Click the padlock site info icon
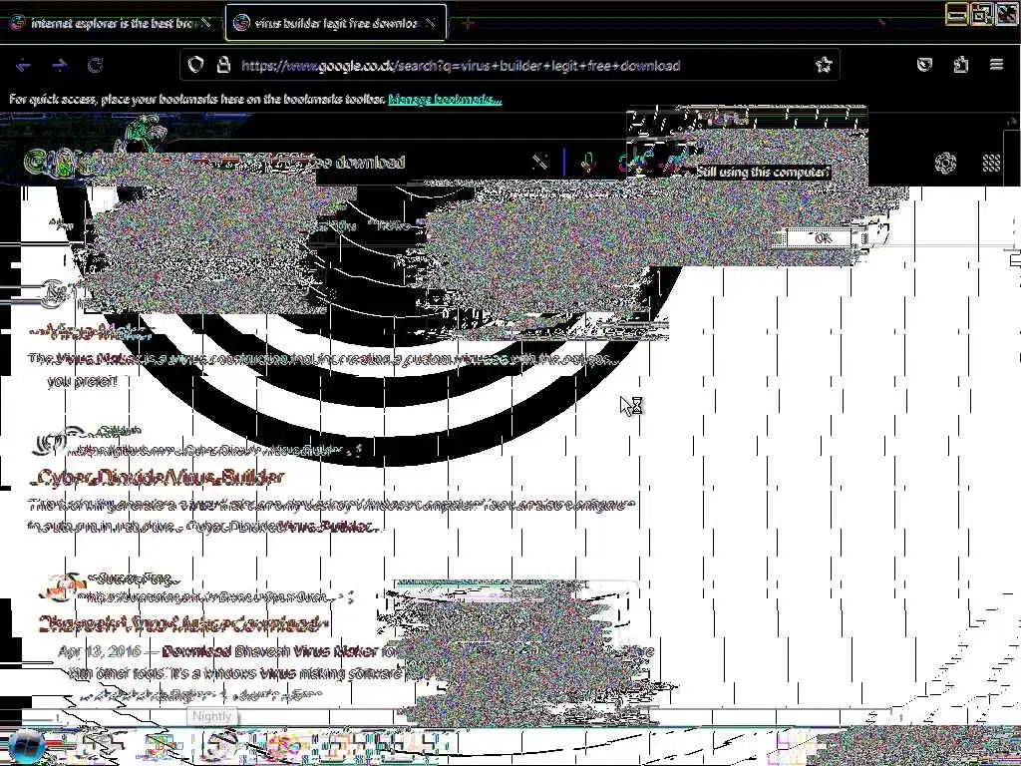The height and width of the screenshot is (766, 1021). (223, 65)
